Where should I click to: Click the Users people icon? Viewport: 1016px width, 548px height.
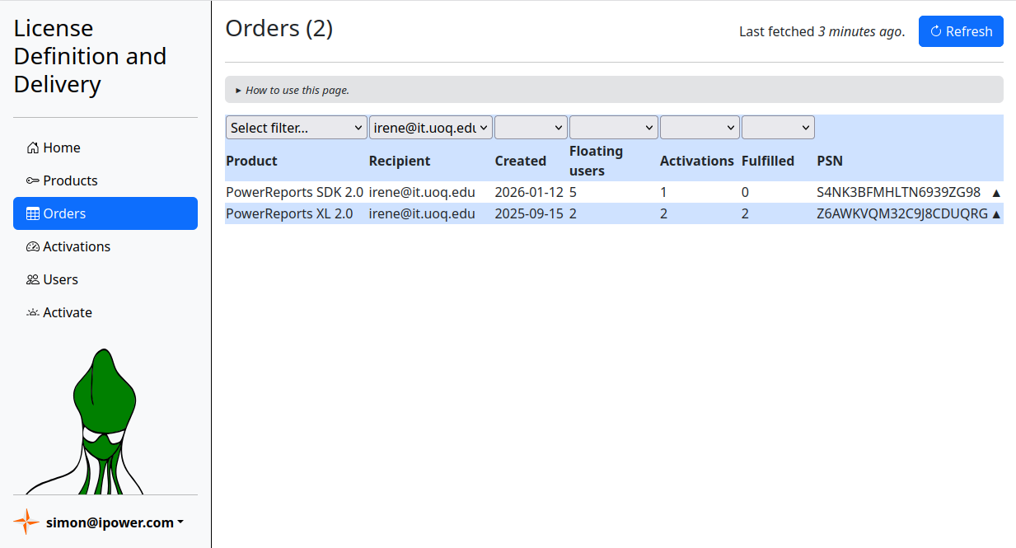33,280
